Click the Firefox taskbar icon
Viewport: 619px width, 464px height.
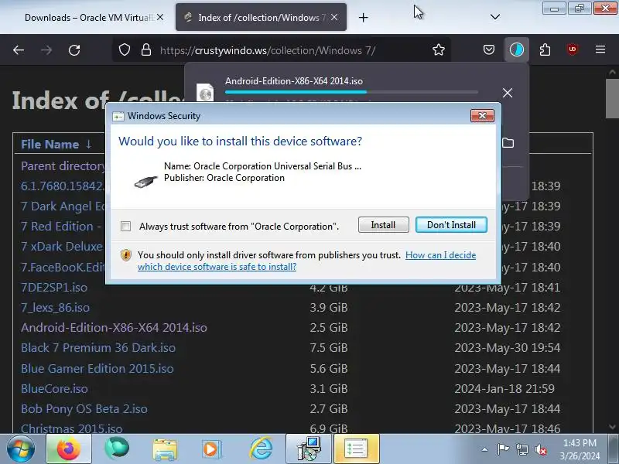69,449
